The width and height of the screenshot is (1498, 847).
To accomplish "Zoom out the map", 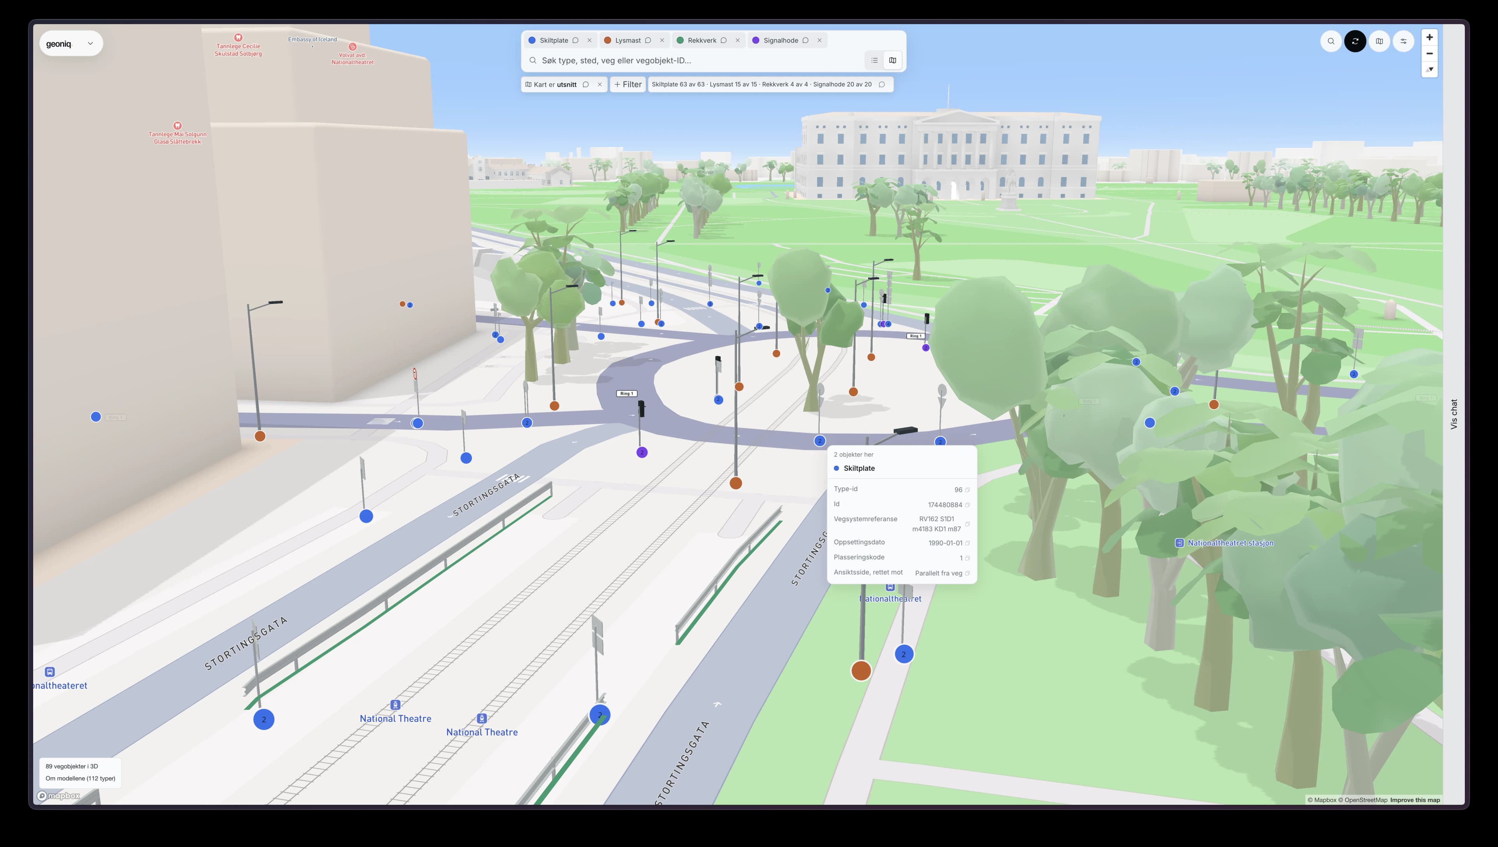I will 1429,53.
